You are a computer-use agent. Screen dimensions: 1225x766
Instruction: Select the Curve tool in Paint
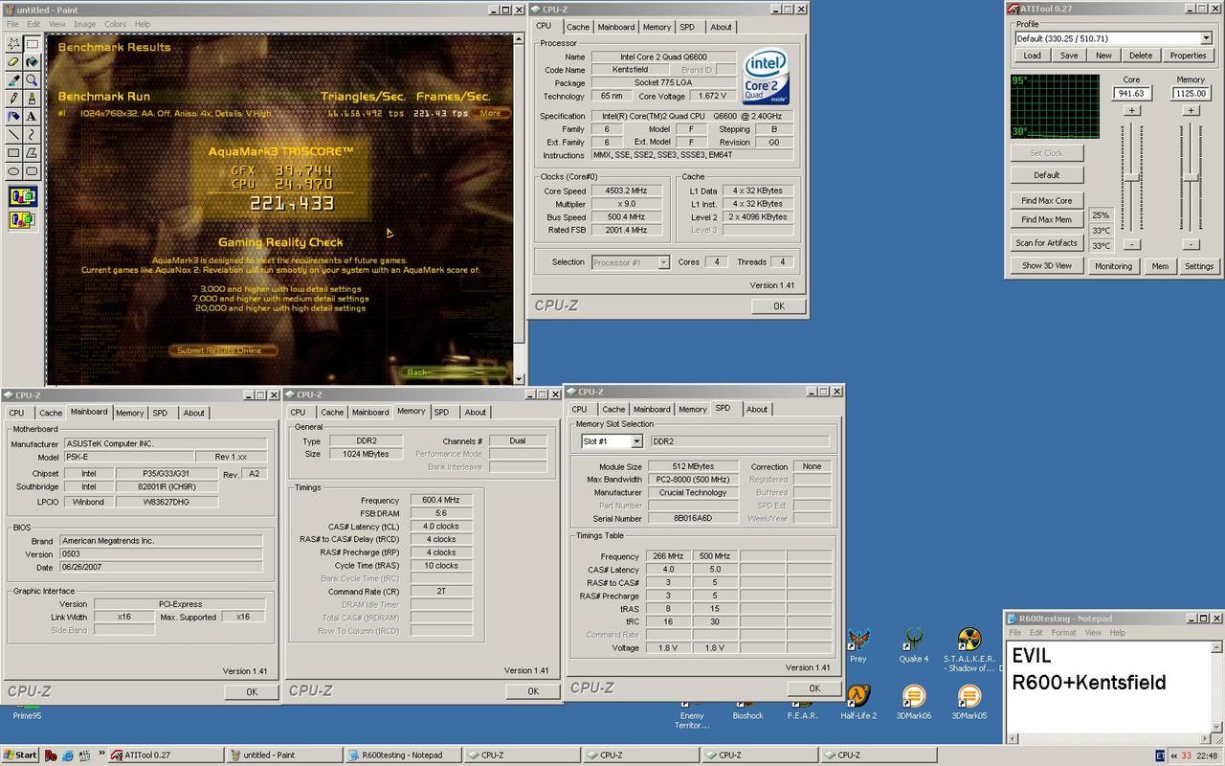[x=32, y=135]
